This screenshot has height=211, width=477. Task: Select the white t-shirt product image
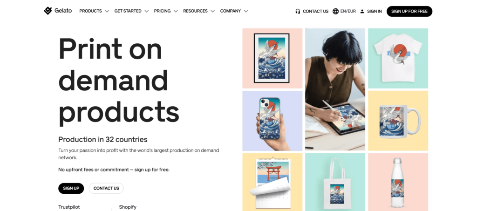(x=398, y=58)
